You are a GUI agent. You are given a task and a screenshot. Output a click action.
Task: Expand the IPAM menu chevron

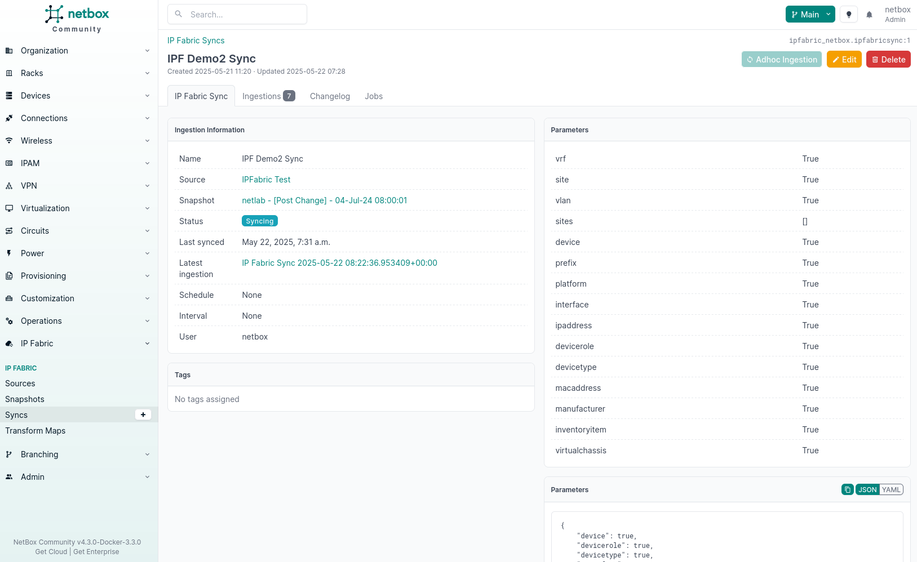147,163
